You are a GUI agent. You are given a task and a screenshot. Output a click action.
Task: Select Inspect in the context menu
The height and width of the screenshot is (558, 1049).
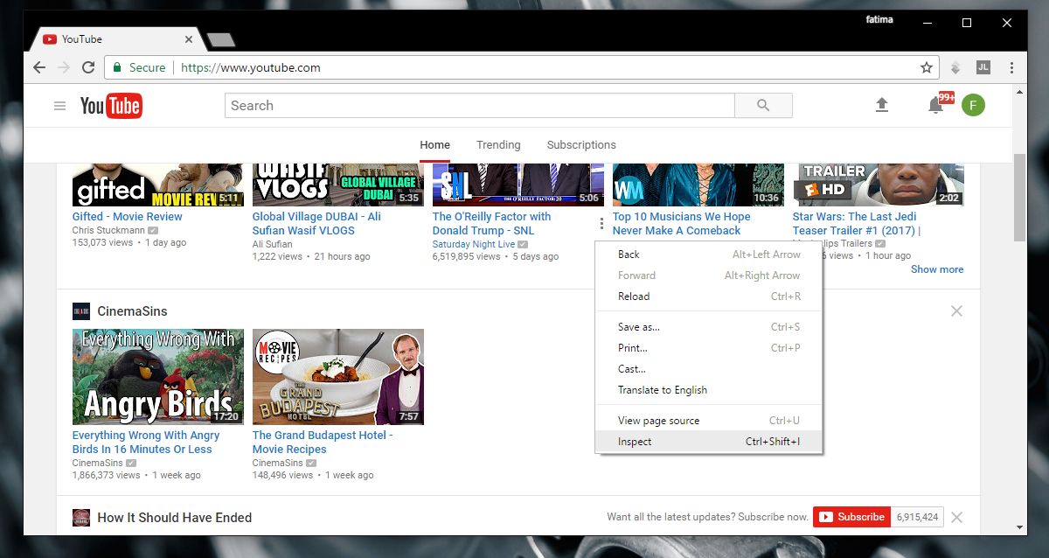click(x=708, y=442)
